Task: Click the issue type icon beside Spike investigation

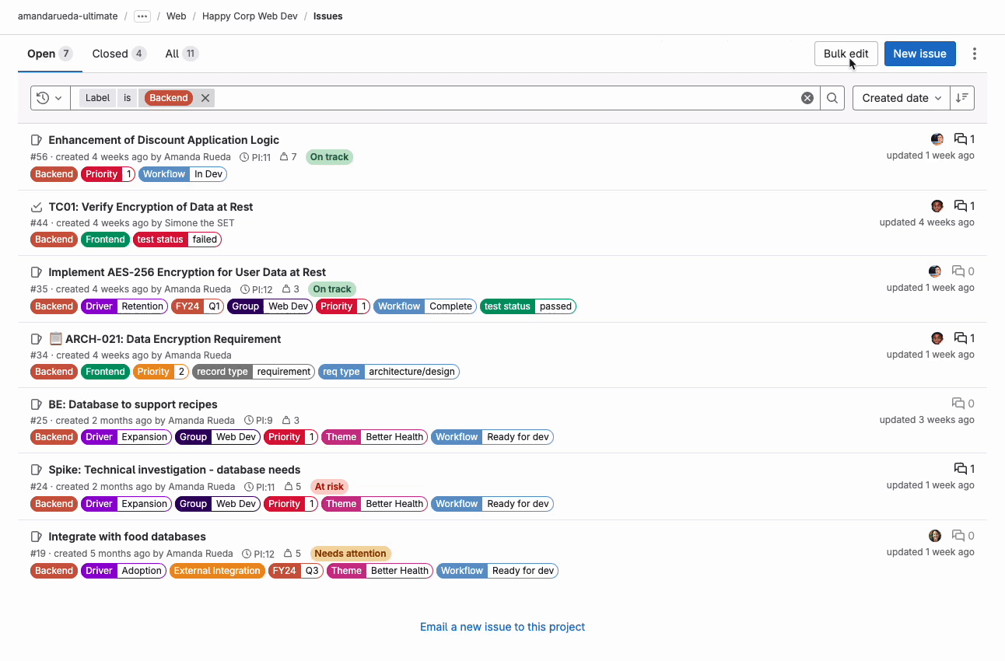Action: (x=37, y=469)
